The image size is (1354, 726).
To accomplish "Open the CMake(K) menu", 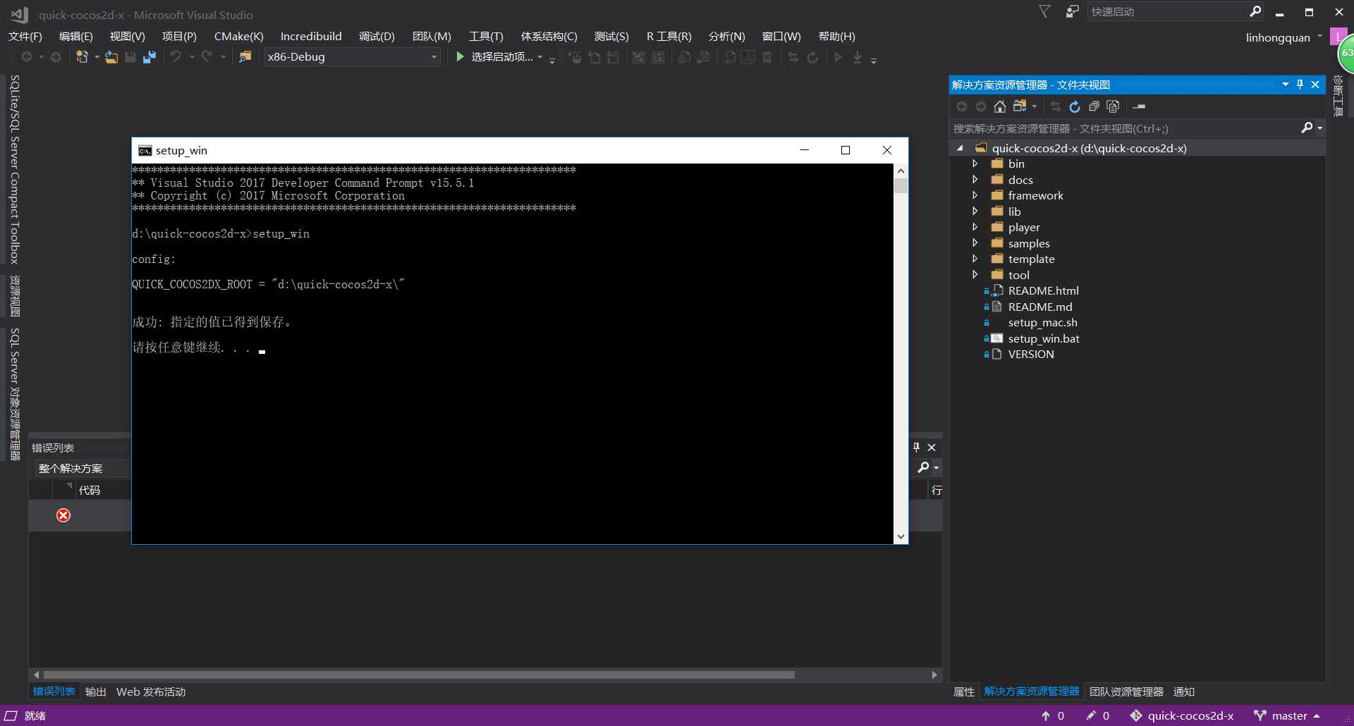I will (x=238, y=37).
